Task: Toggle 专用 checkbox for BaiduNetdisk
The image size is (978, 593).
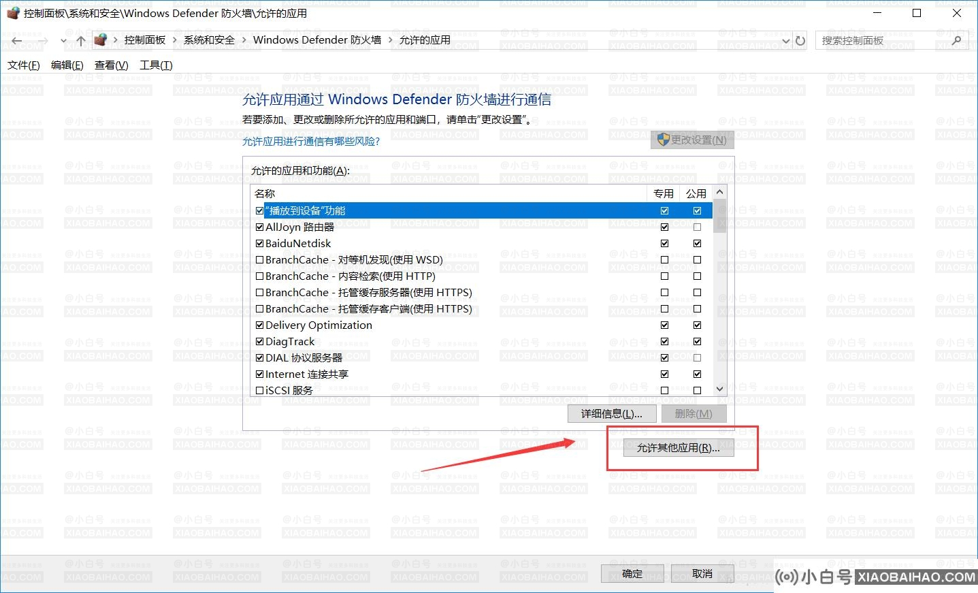Action: 664,244
